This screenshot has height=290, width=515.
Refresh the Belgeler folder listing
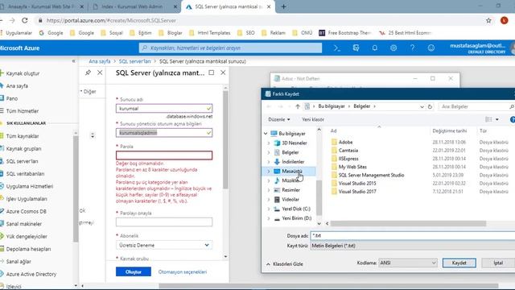430,106
